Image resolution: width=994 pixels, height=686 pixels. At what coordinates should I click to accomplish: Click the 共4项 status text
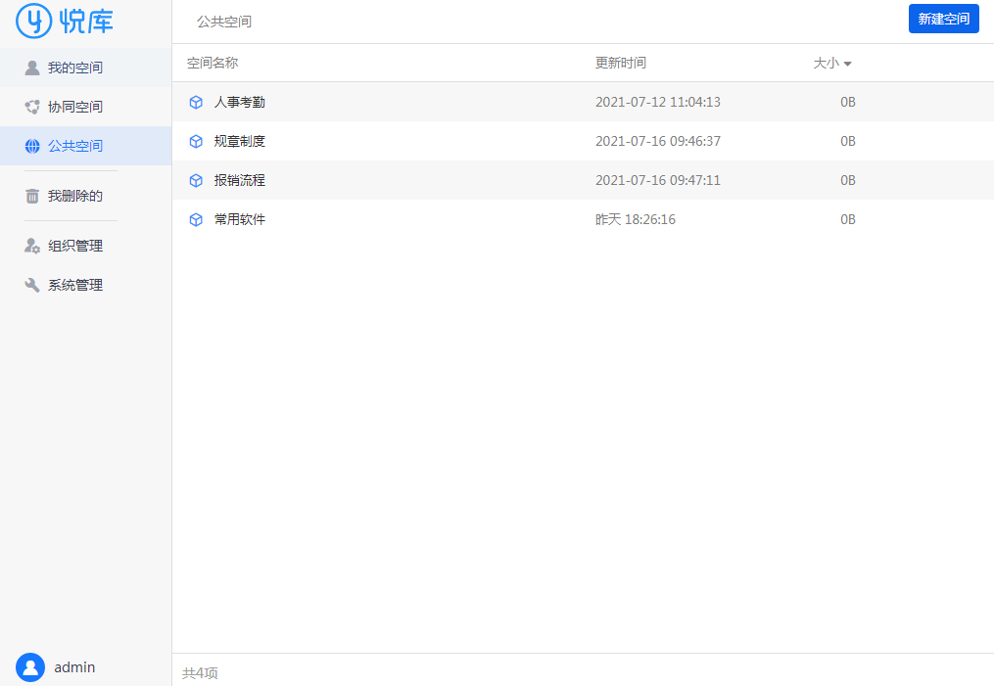pos(201,673)
